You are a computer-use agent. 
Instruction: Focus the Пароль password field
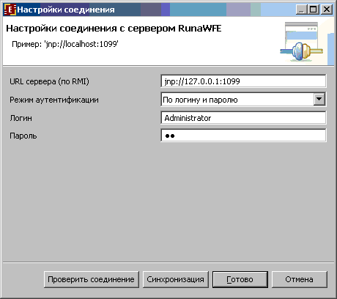click(x=243, y=136)
